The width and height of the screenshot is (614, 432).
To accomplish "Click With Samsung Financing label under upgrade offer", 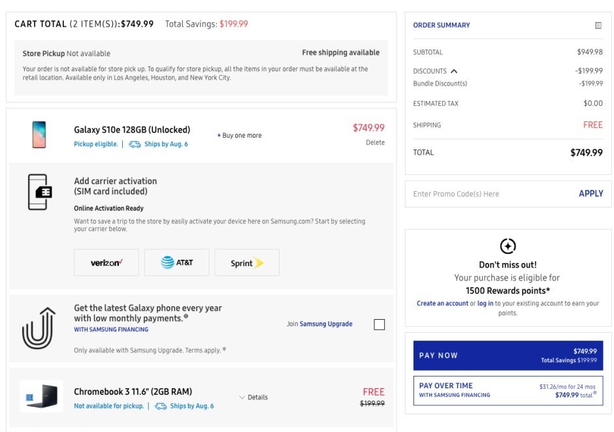I will point(111,330).
